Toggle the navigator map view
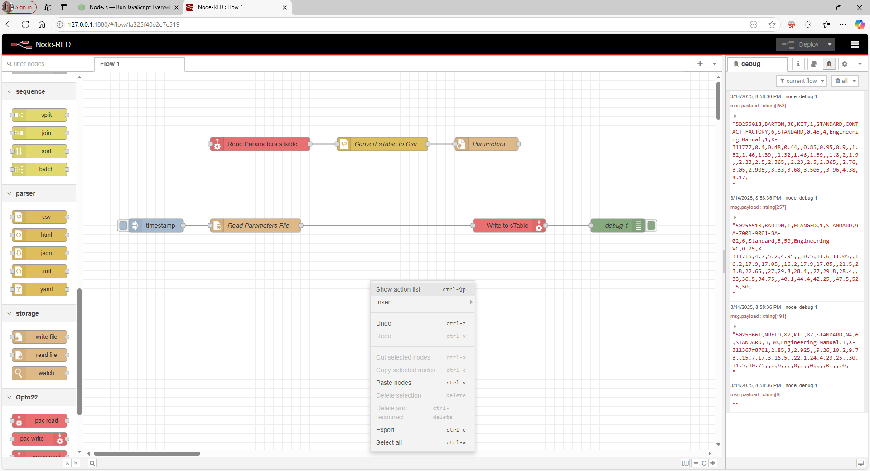 [686, 463]
